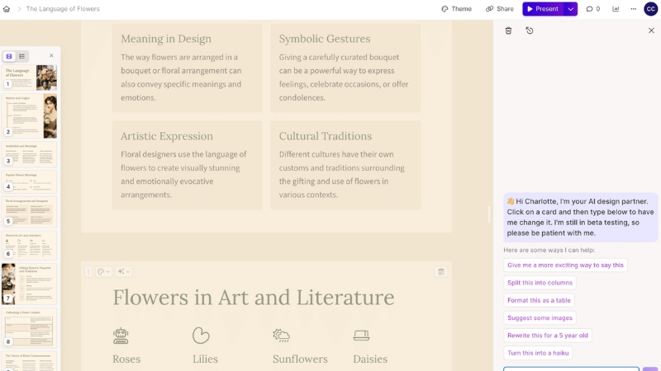Select the slide 2 History and Origins thumbnail

(30, 115)
